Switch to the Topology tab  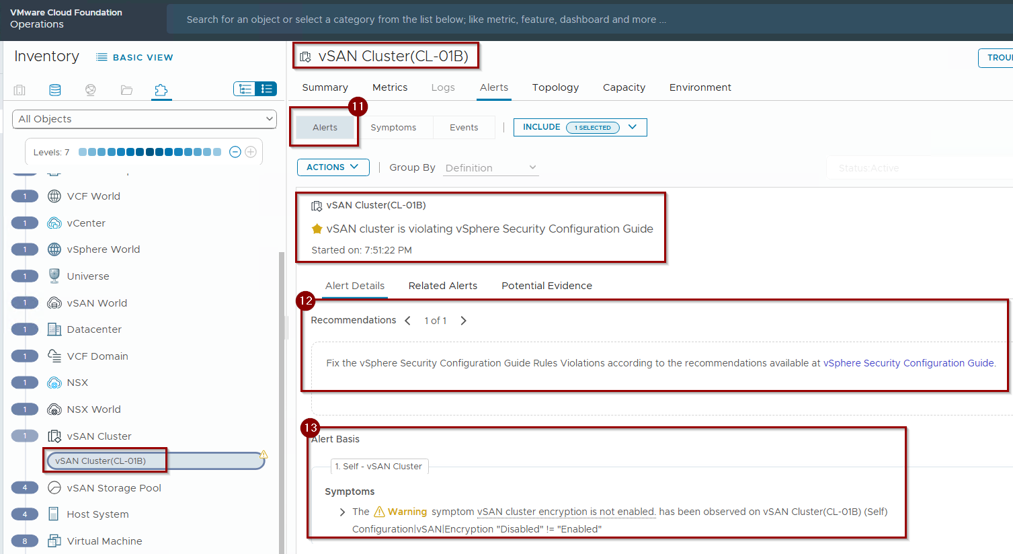point(555,87)
